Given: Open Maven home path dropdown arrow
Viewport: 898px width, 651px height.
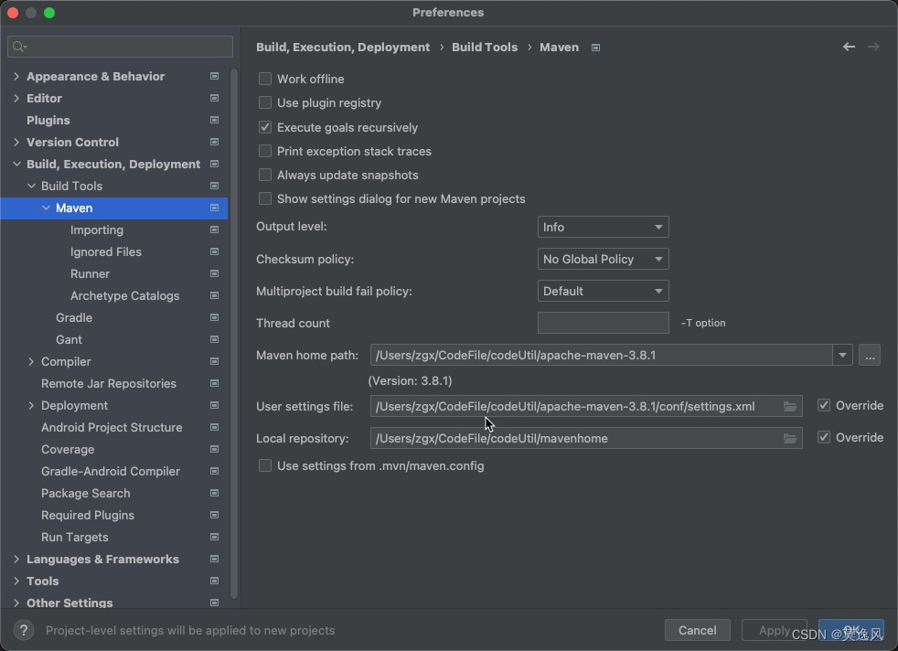Looking at the screenshot, I should tap(842, 356).
